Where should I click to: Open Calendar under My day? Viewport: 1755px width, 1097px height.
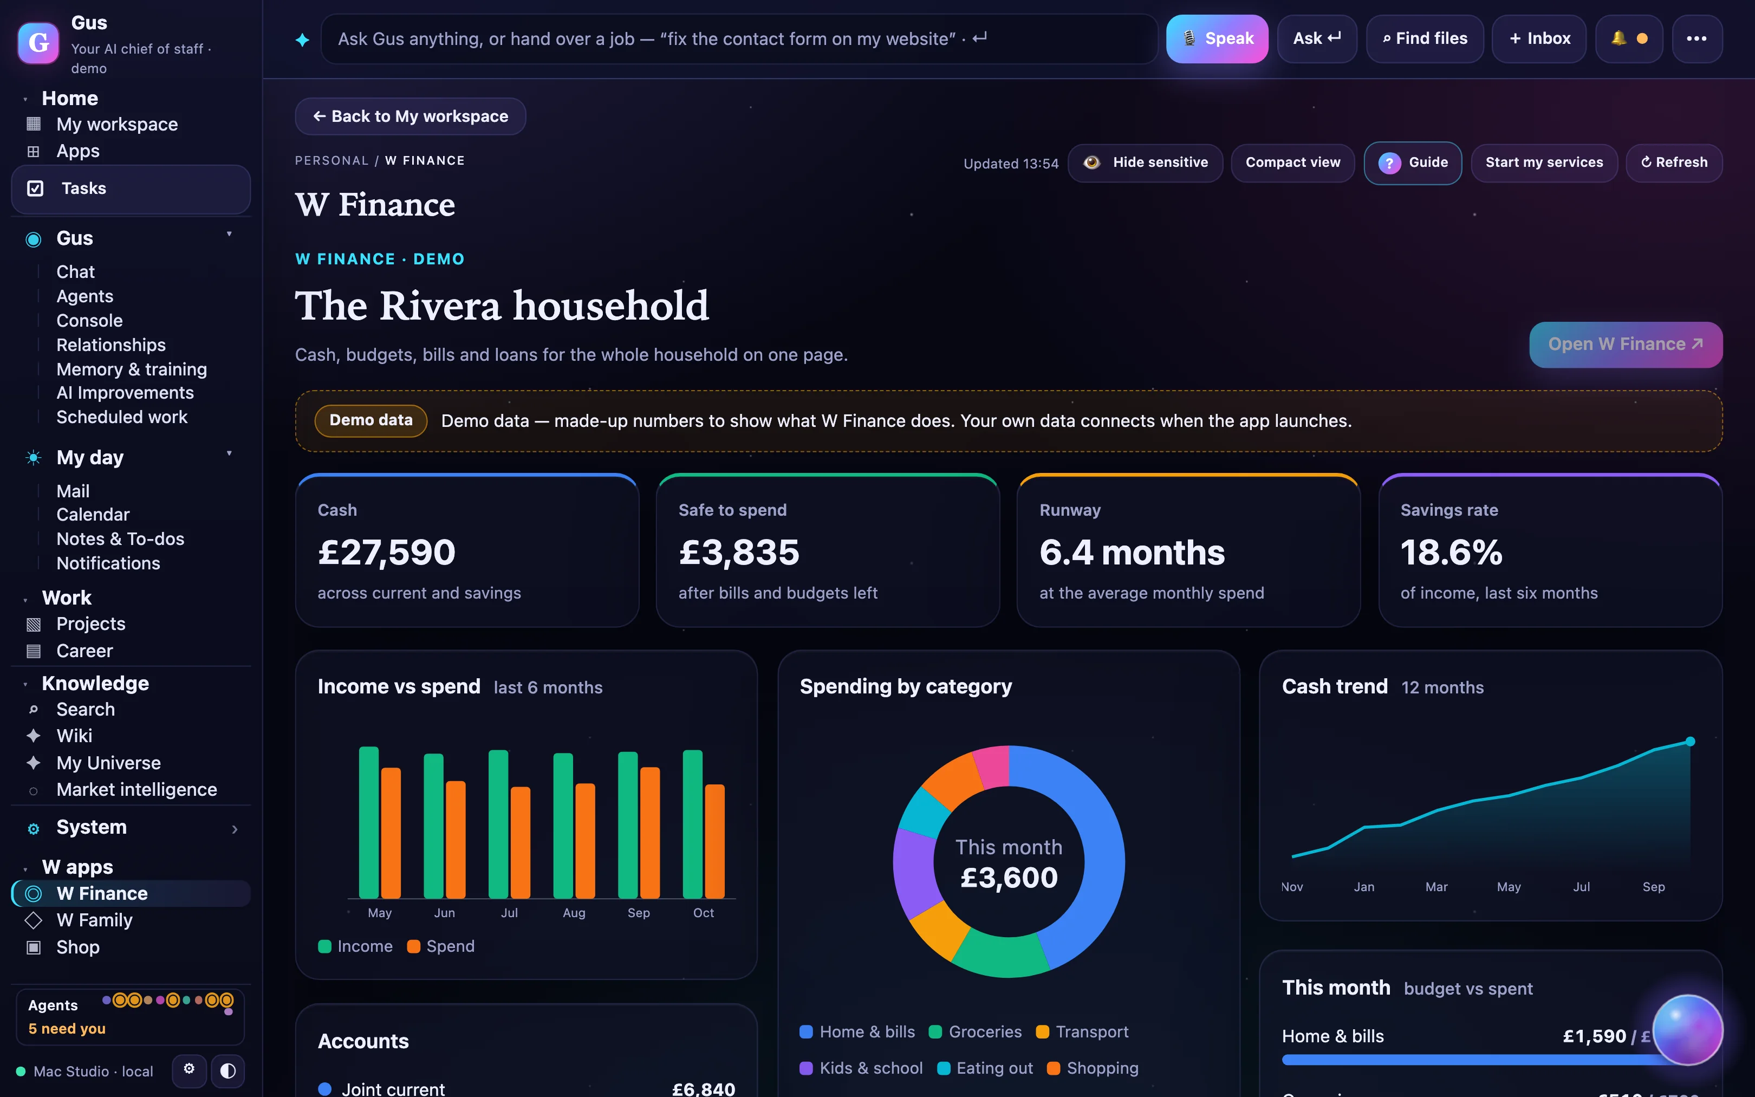tap(93, 515)
